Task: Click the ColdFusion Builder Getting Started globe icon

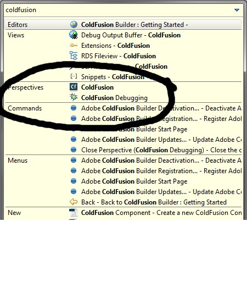Action: [x=74, y=24]
